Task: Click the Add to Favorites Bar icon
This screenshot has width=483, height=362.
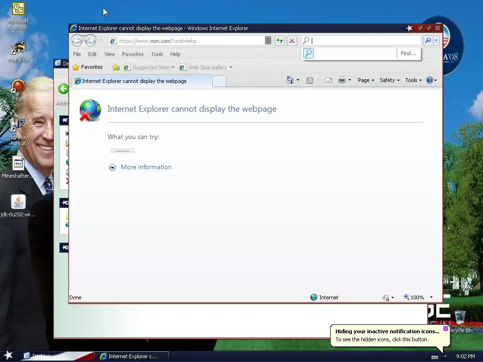Action: click(x=116, y=67)
